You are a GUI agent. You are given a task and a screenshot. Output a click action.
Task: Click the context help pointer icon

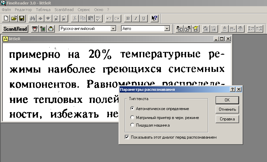click(154, 18)
